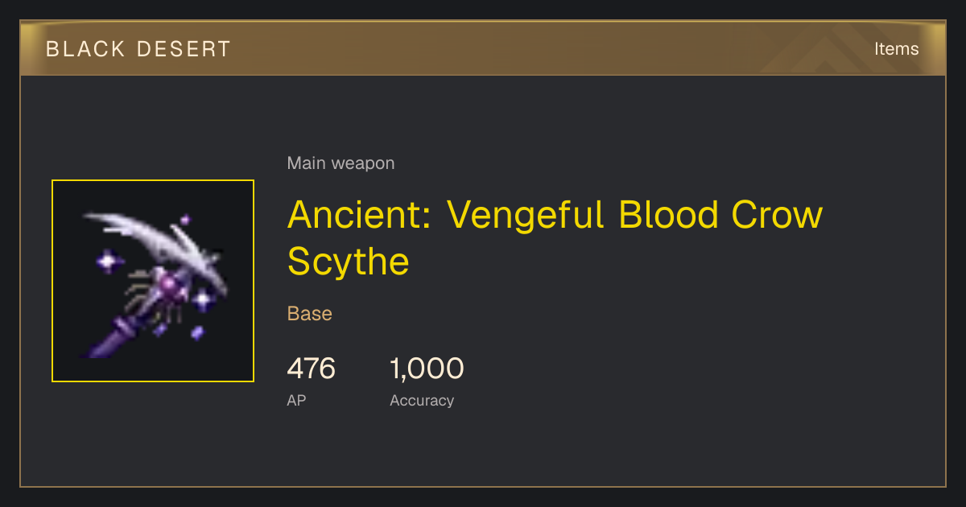Click the 476 AP value

point(311,369)
